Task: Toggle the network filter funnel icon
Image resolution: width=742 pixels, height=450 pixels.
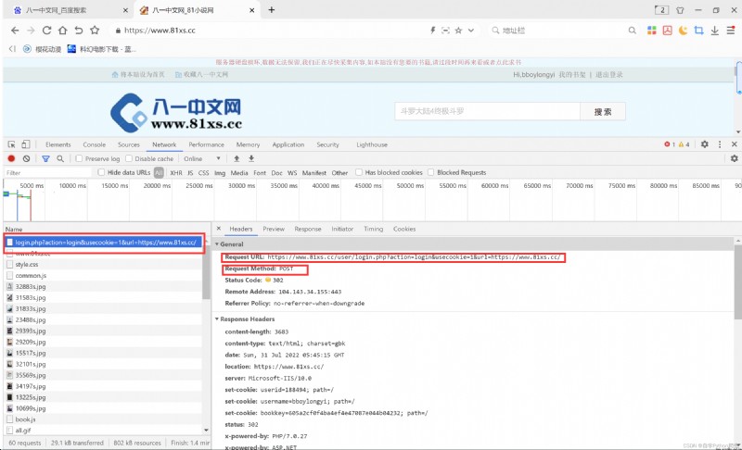Action: pyautogui.click(x=45, y=158)
